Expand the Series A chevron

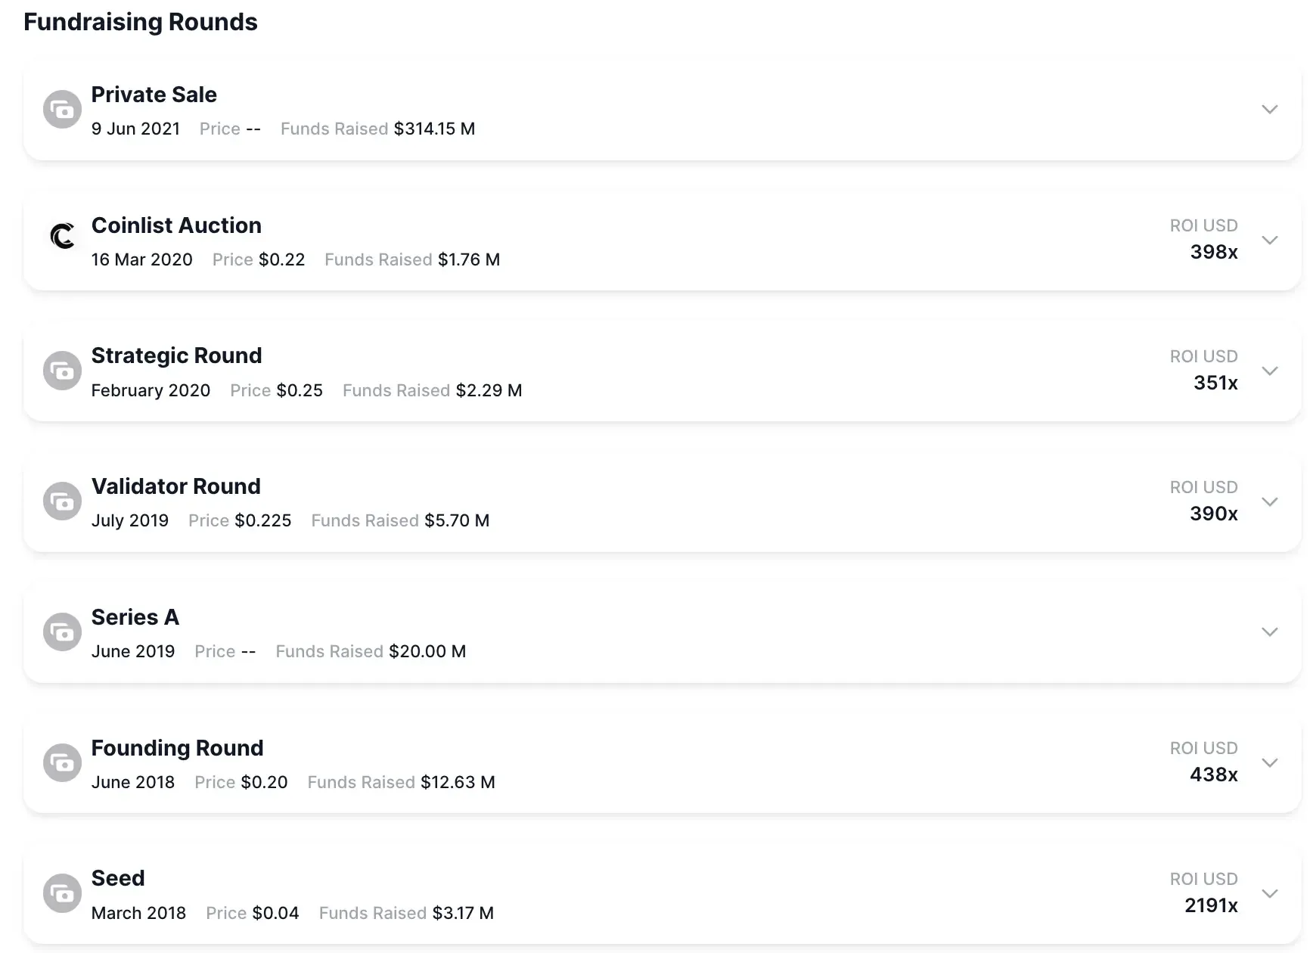pyautogui.click(x=1270, y=632)
